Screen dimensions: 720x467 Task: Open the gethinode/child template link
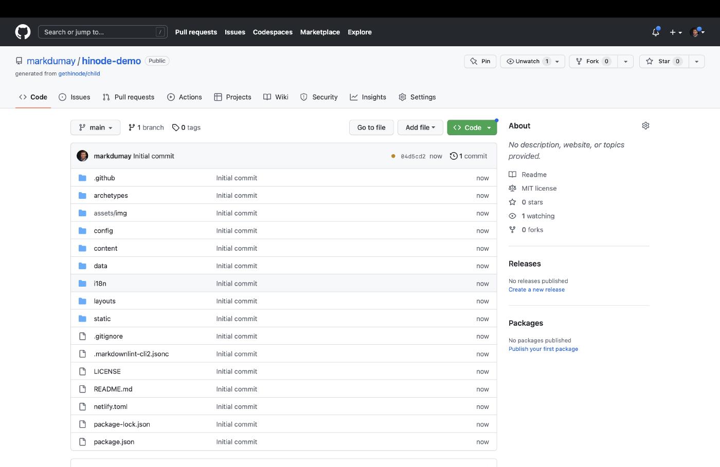[x=79, y=73]
